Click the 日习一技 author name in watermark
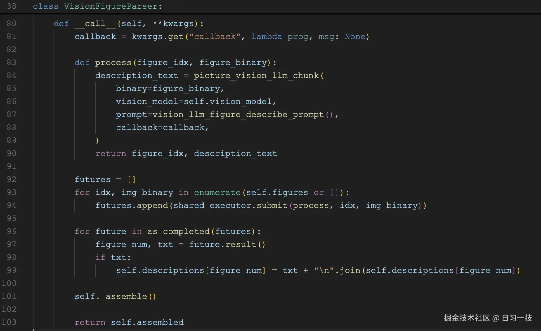This screenshot has width=541, height=331. pos(516,318)
